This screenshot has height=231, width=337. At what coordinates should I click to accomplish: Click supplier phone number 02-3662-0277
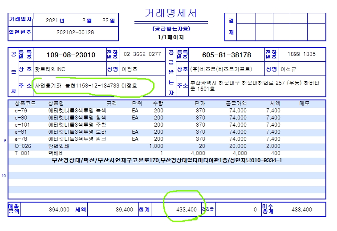(x=142, y=54)
